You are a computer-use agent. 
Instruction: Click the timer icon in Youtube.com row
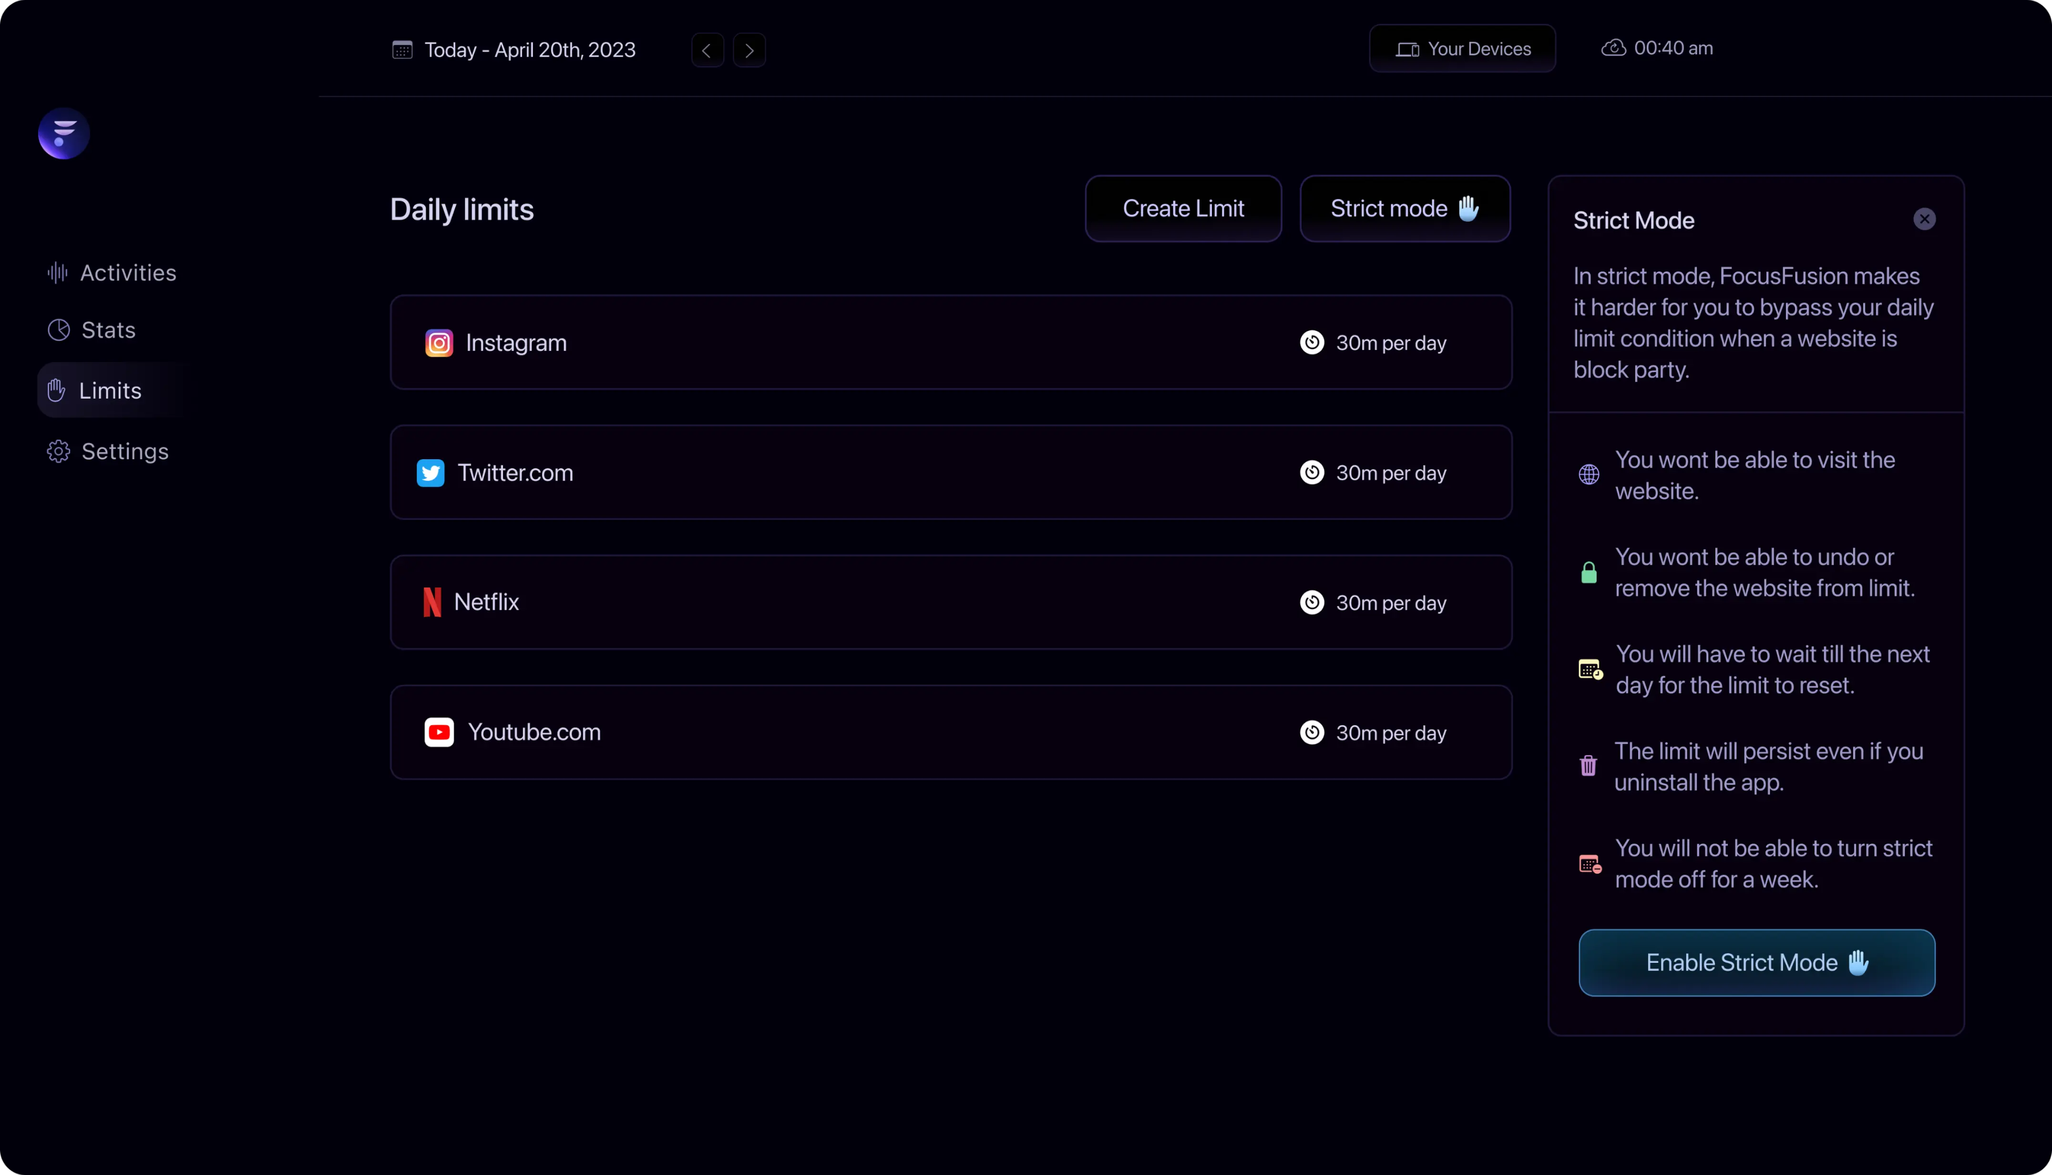[1312, 732]
